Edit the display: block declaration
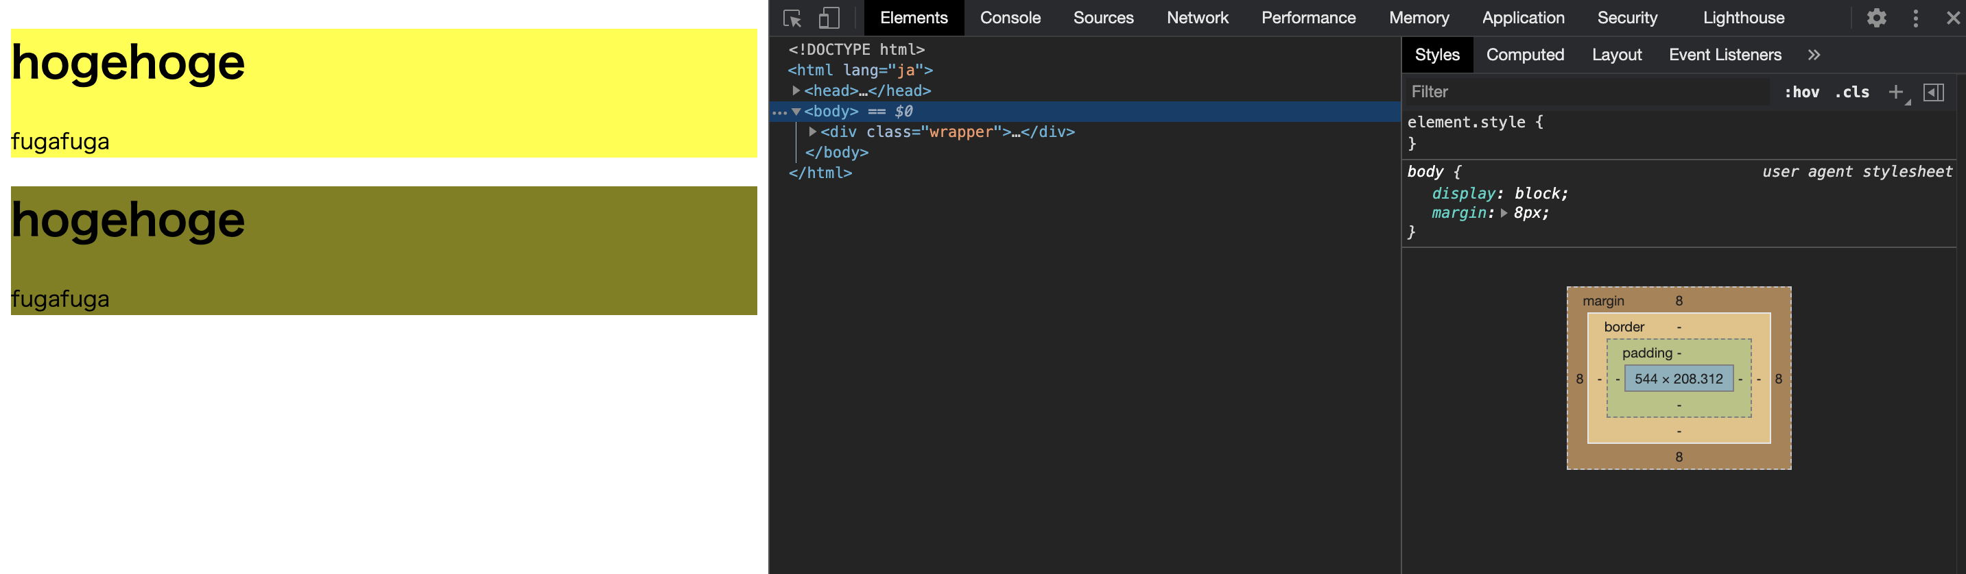 coord(1500,194)
